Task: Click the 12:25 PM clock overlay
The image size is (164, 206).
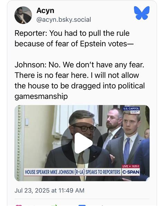Action: 135,112
